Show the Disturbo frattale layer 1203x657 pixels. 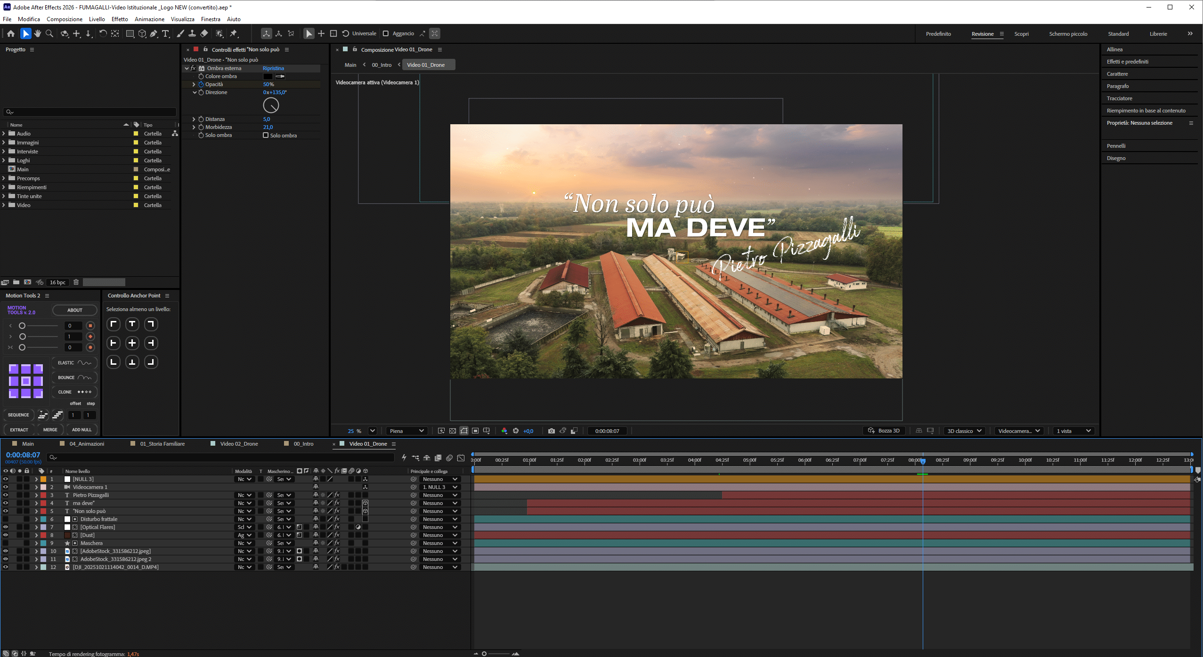6,519
